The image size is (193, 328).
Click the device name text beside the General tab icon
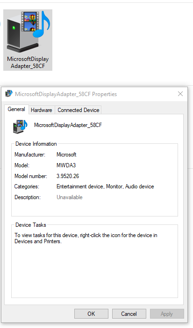[68, 125]
